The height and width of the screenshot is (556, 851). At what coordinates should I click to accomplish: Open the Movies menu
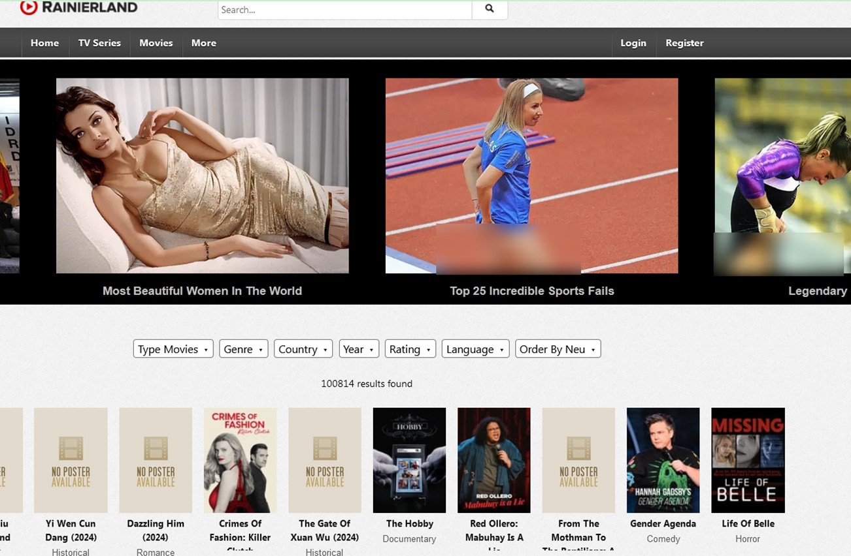(x=156, y=43)
